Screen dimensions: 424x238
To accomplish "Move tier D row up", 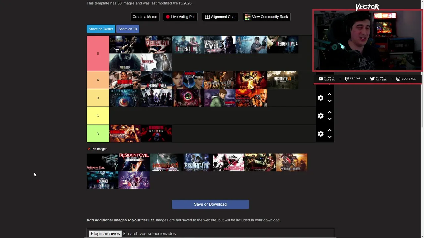I will [x=329, y=130].
